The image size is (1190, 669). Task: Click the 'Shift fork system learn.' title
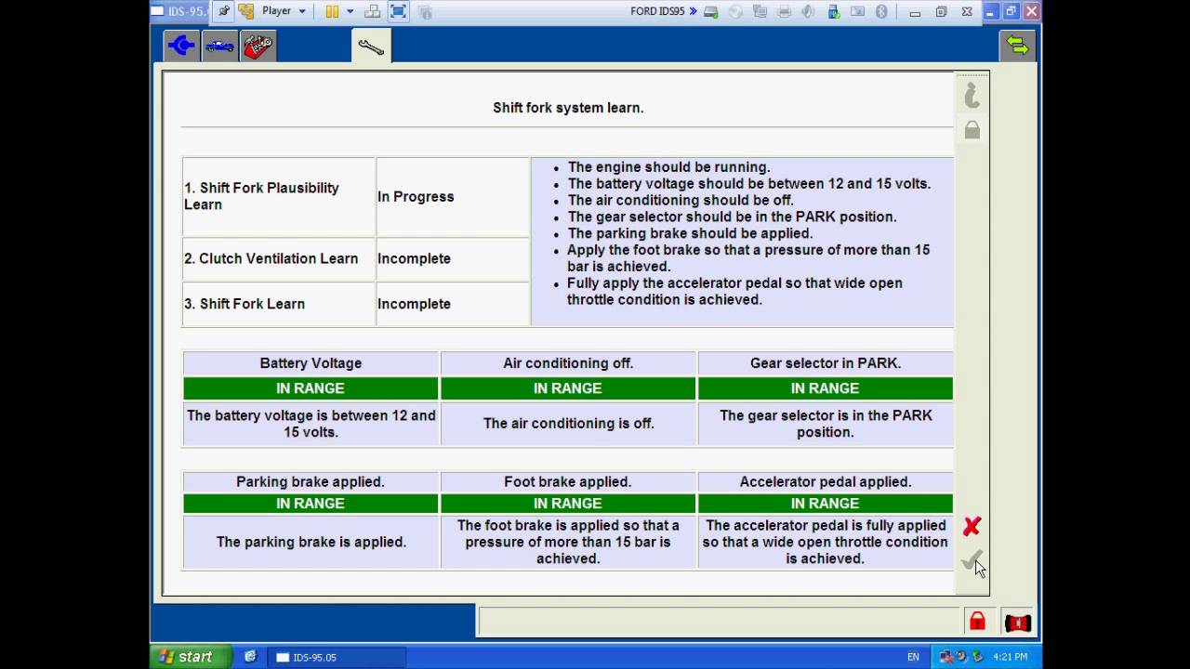pyautogui.click(x=568, y=108)
